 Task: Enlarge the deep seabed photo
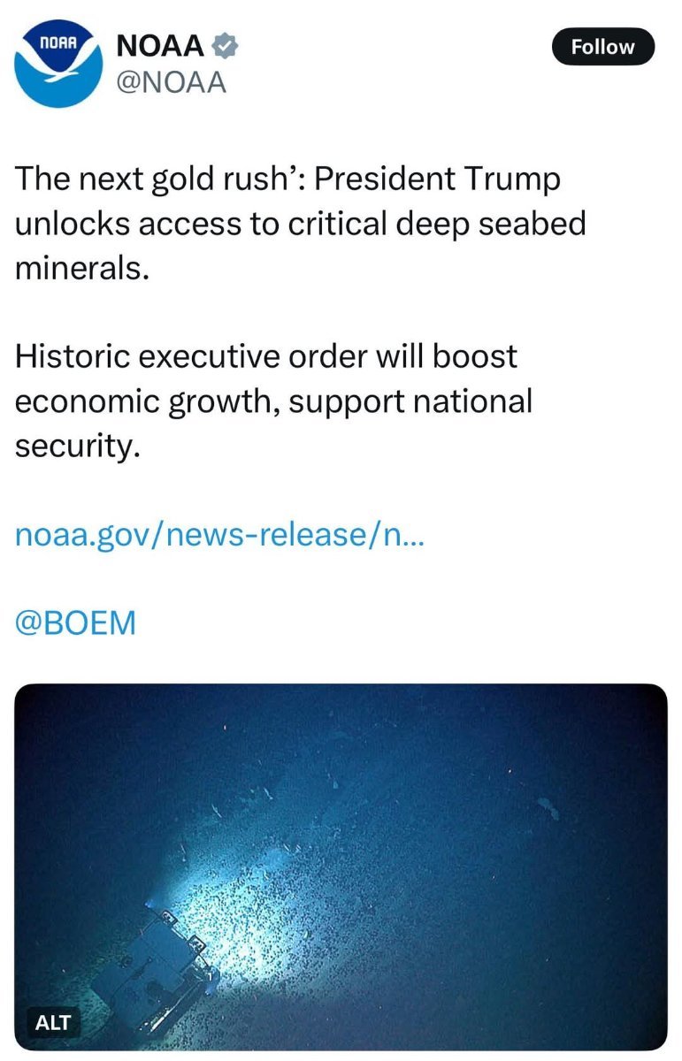click(x=341, y=867)
